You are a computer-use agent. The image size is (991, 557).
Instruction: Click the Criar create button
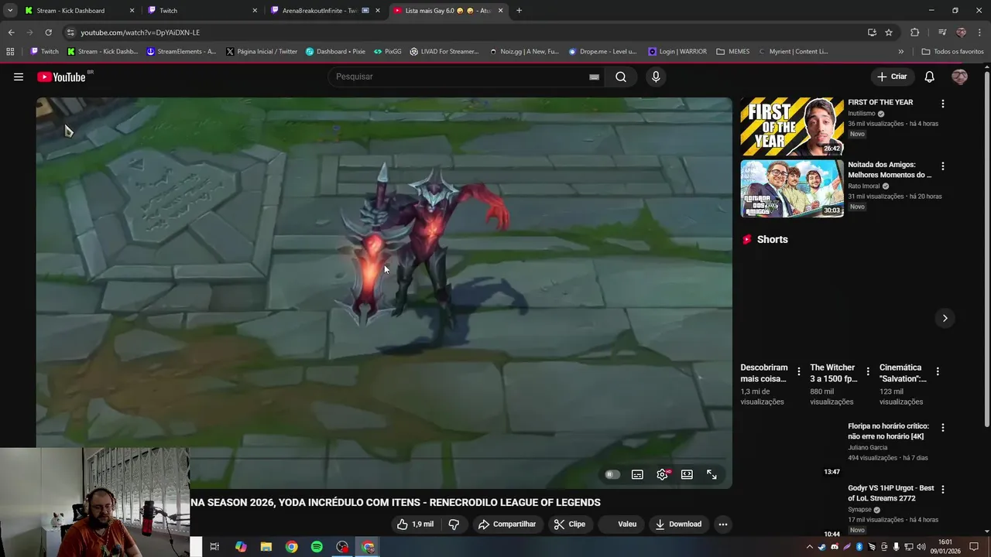tap(891, 77)
